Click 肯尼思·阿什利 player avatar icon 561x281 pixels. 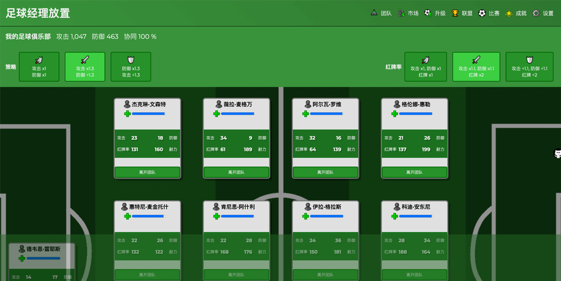(x=216, y=206)
